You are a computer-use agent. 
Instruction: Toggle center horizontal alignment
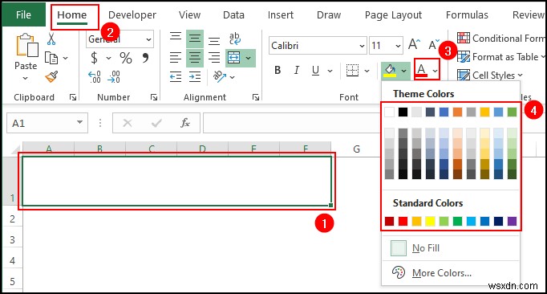[195, 57]
